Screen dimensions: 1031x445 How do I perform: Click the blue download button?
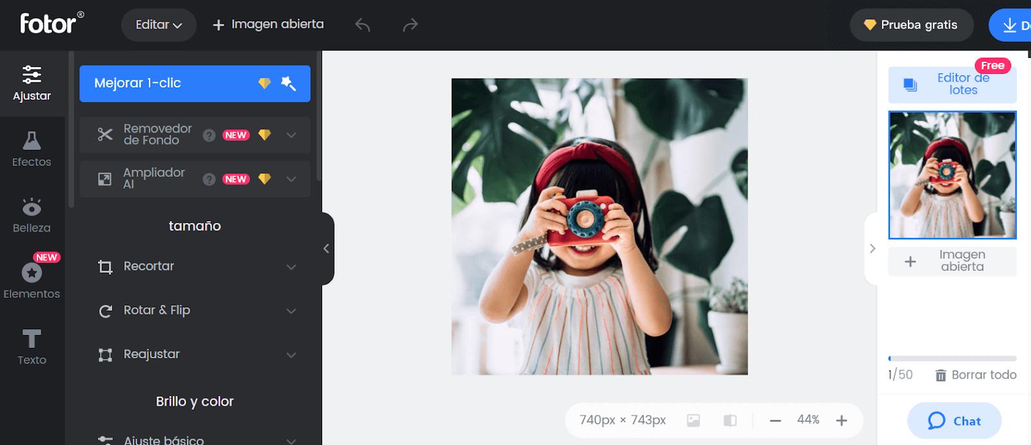1010,25
